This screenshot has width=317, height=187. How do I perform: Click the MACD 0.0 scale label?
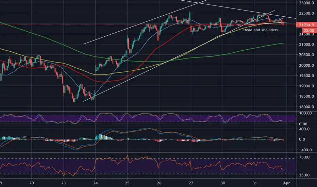tap(302, 139)
